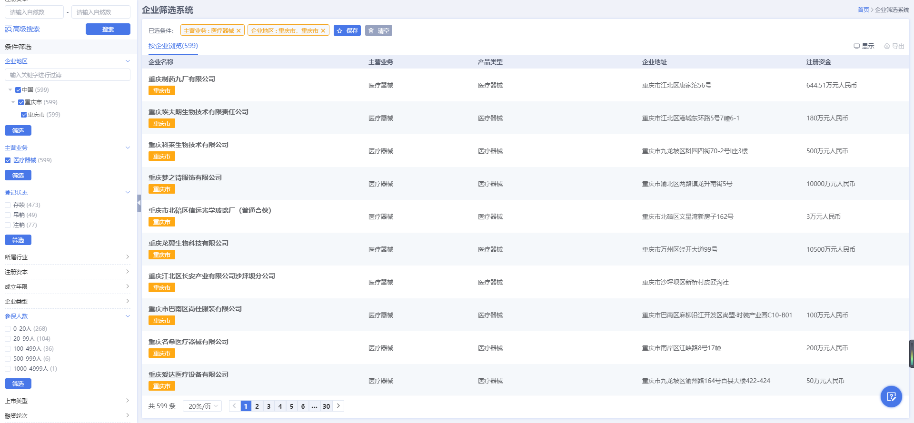Screen dimensions: 914x423
Task: Remove the 企业地区：重庆市 filter tag
Action: click(323, 31)
